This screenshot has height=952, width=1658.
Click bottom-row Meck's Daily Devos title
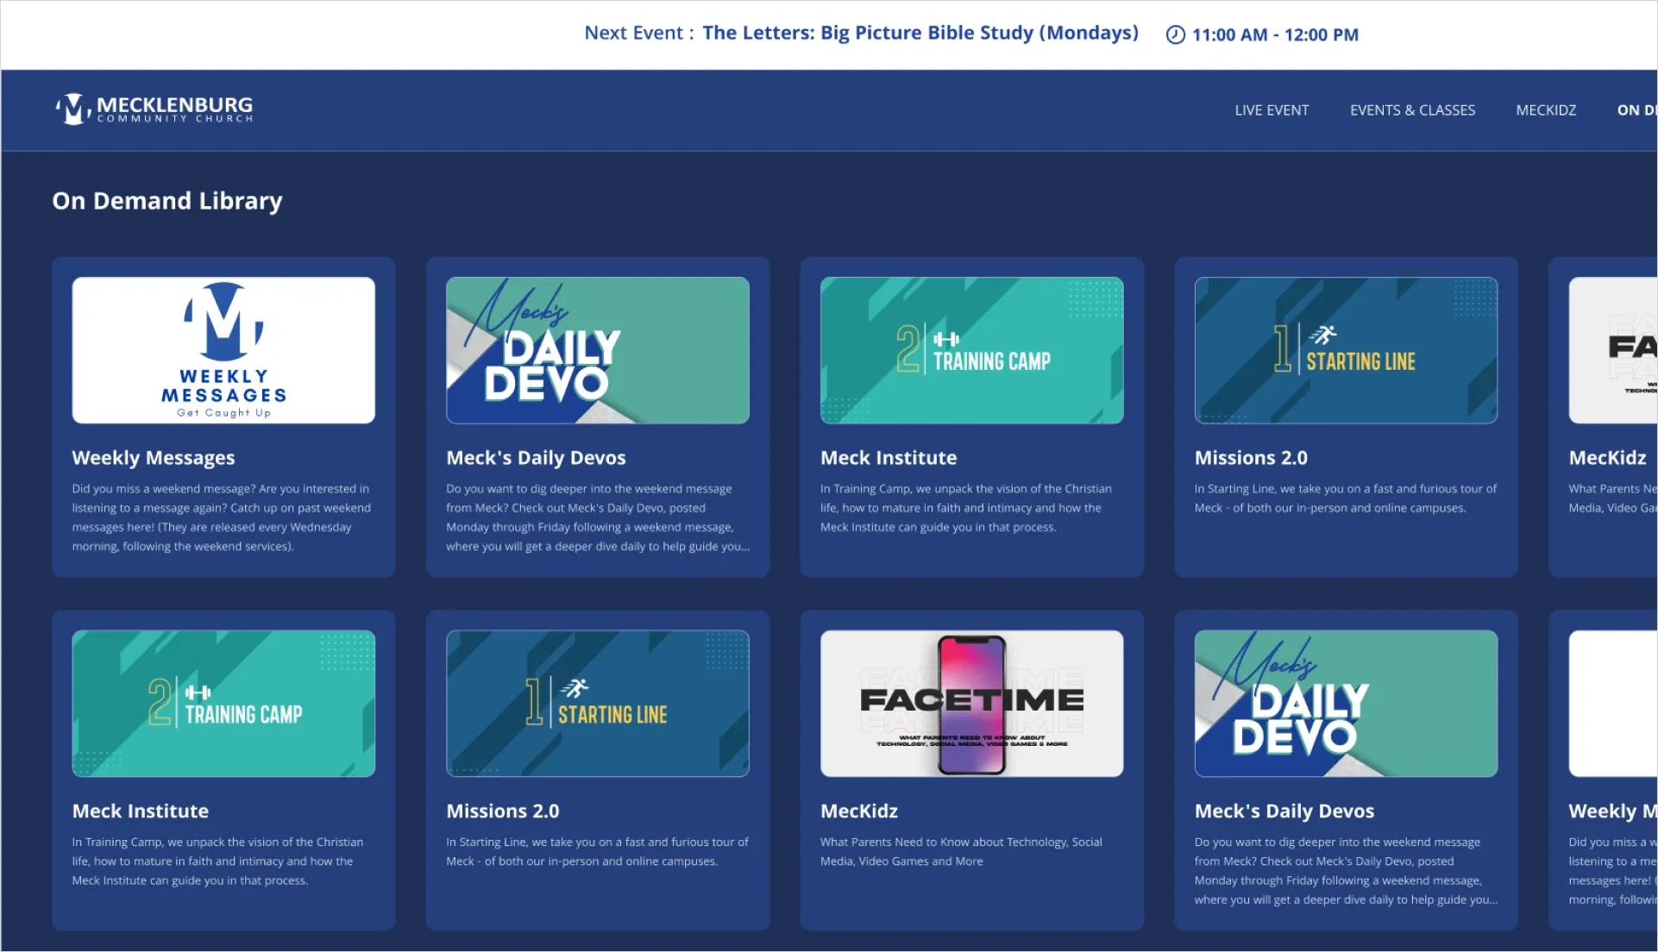[x=1284, y=811]
